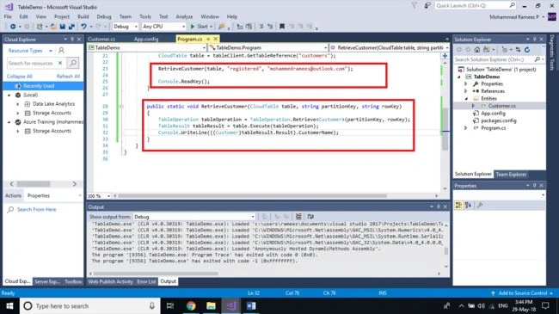The height and width of the screenshot is (314, 559).
Task: Select packages.config in Solution Explorer
Action: (499, 120)
